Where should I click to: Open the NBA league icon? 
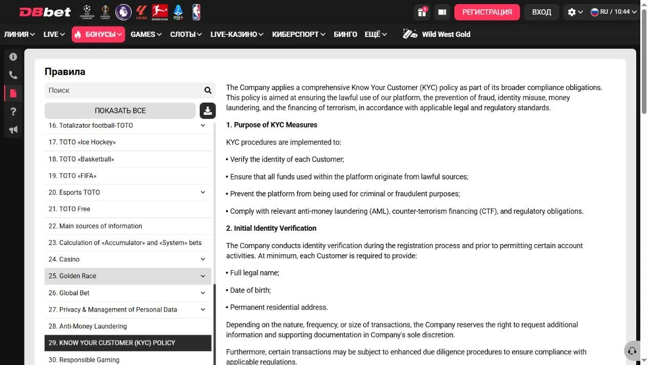(196, 12)
